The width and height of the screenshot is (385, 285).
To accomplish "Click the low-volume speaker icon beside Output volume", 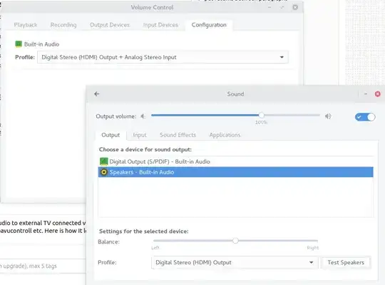I will pos(143,116).
